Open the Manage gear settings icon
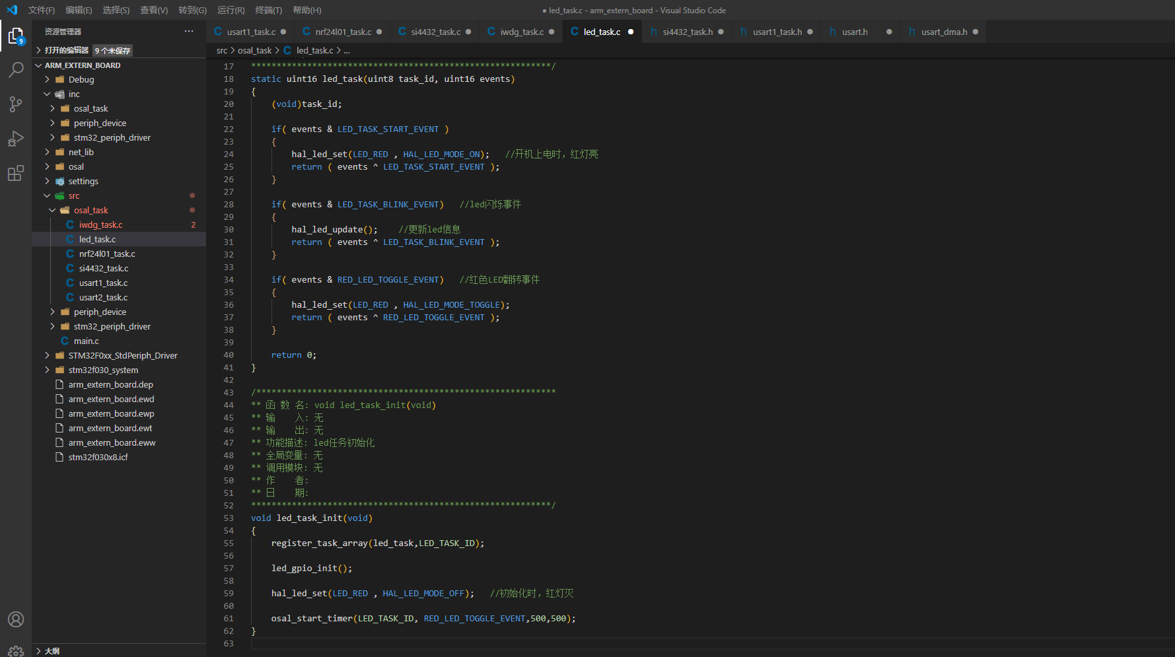Screen dimensions: 1175x657 (16, 650)
